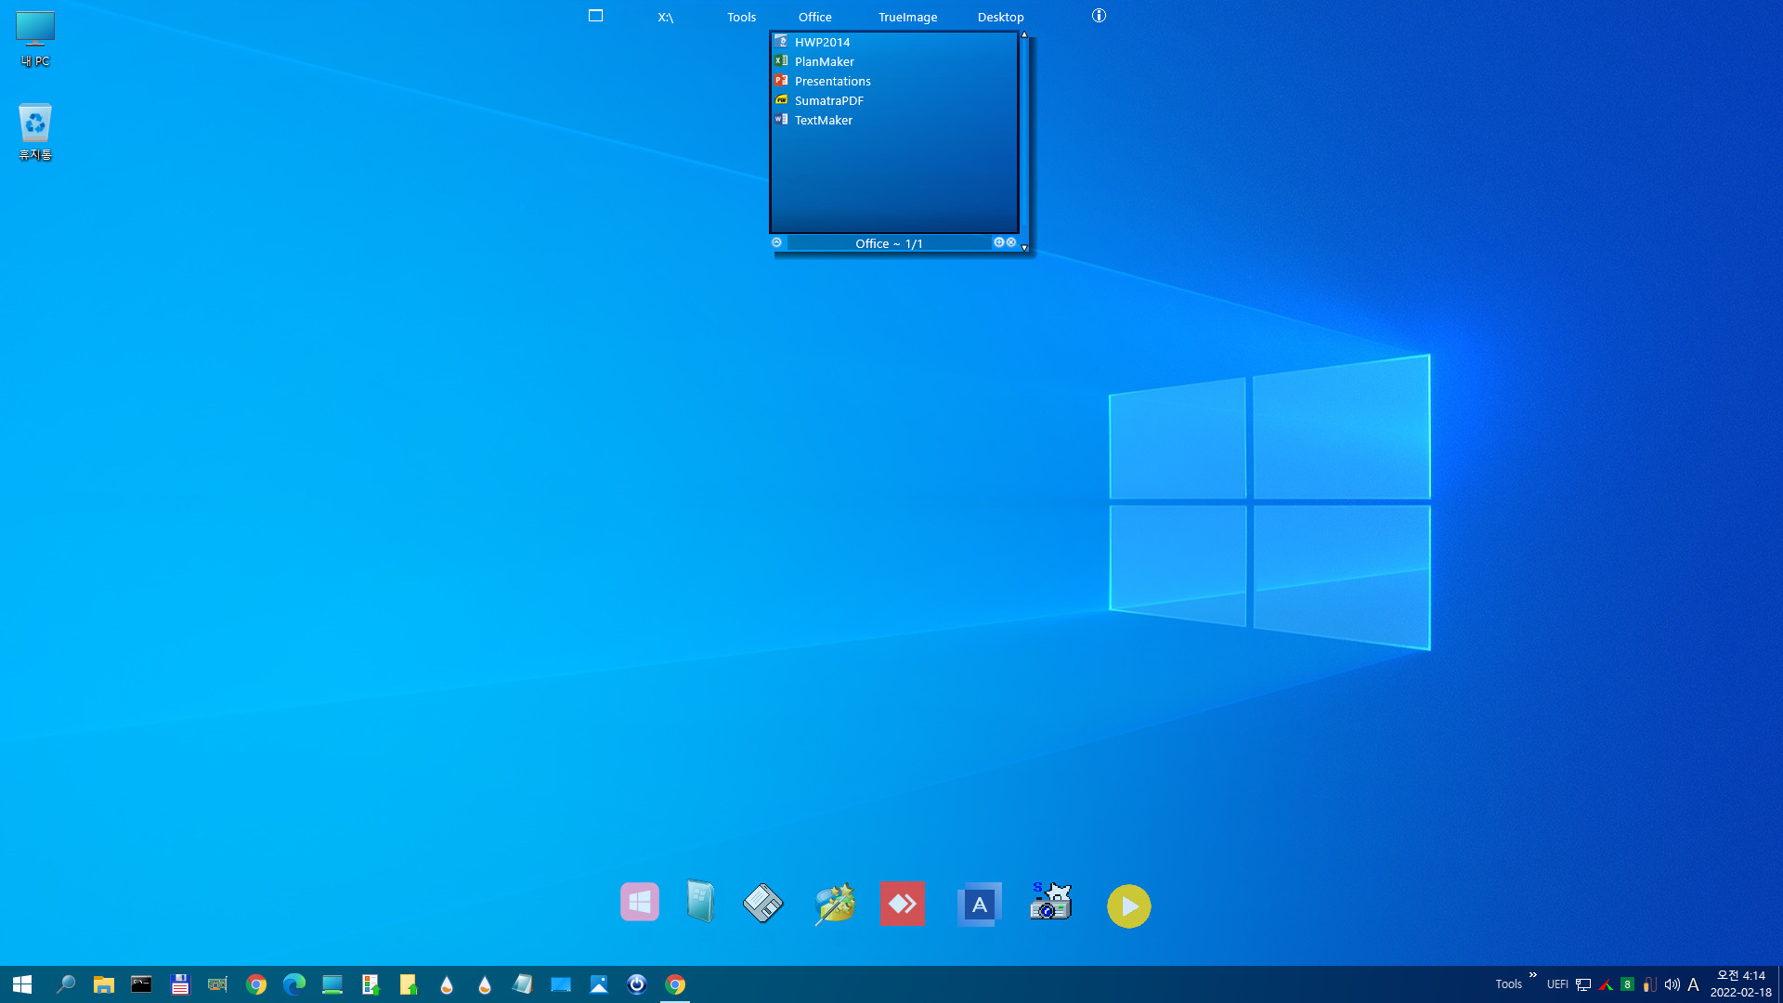Image resolution: width=1783 pixels, height=1003 pixels.
Task: Click the disk drive dock icon
Action: (763, 903)
